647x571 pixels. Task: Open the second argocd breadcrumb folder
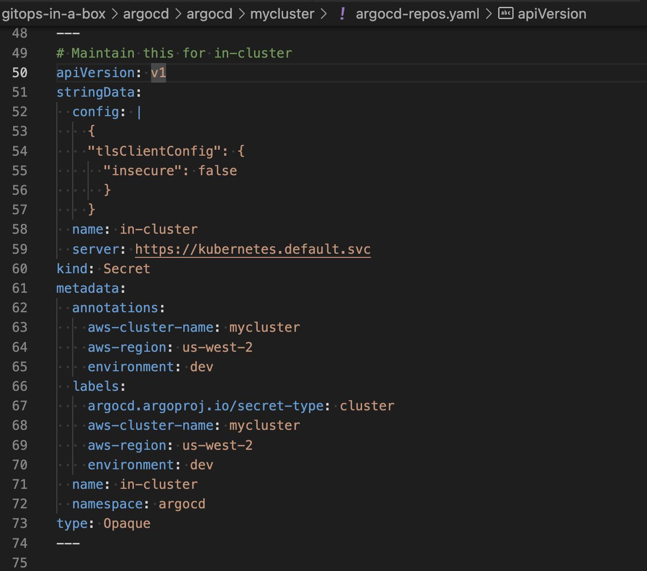pos(209,14)
